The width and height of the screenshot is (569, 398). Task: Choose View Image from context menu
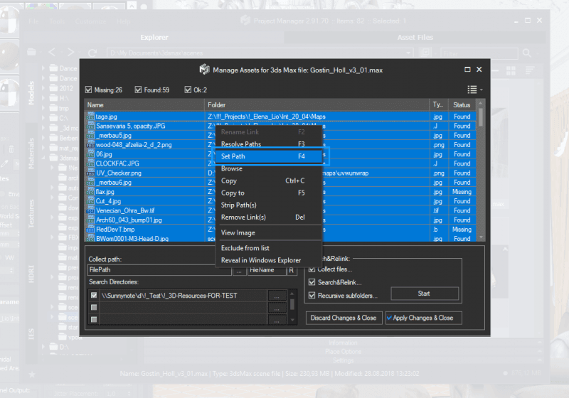[269, 232]
